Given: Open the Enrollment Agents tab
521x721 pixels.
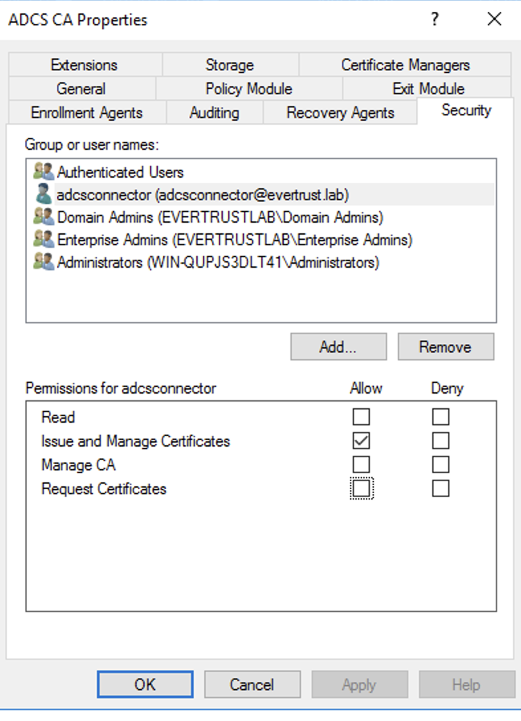Looking at the screenshot, I should pyautogui.click(x=86, y=113).
